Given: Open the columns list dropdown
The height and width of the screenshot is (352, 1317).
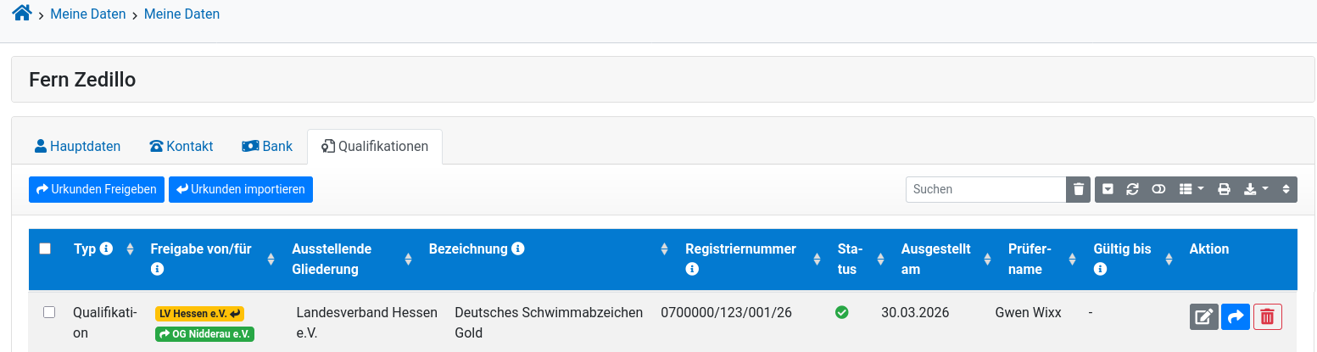Looking at the screenshot, I should tap(1191, 189).
